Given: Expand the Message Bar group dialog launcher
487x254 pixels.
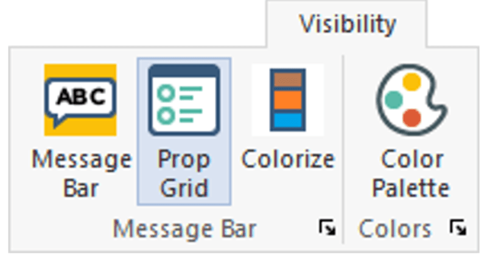Looking at the screenshot, I should coord(327,228).
